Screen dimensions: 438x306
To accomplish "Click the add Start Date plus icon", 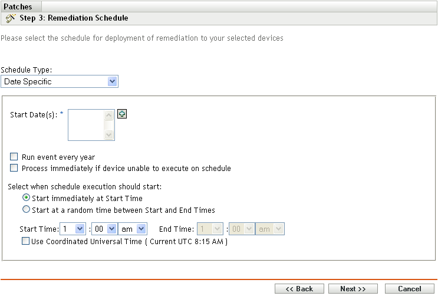I will point(122,114).
